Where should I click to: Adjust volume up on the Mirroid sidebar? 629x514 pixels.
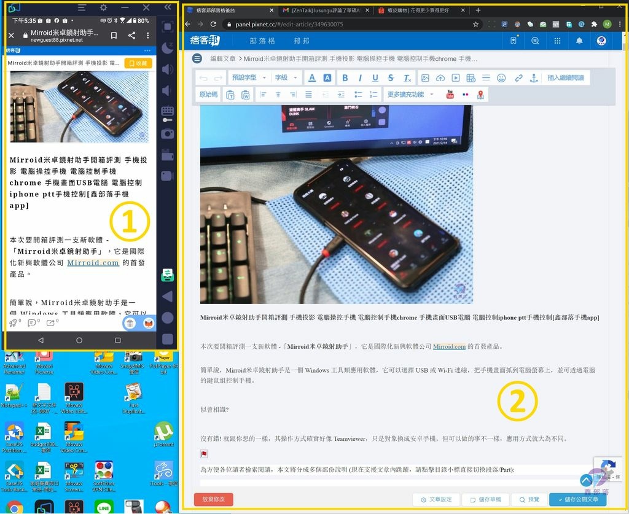(x=168, y=69)
